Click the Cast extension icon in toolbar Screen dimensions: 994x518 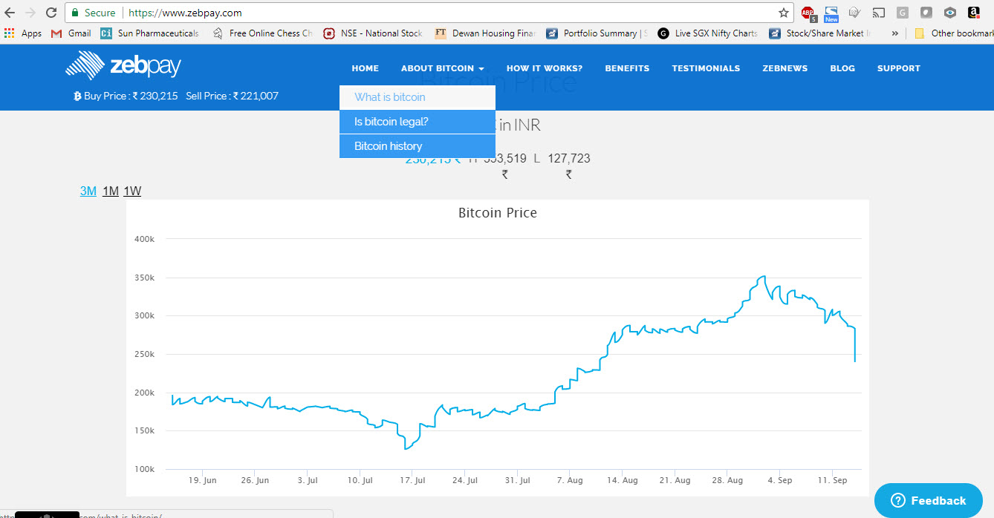tap(878, 13)
